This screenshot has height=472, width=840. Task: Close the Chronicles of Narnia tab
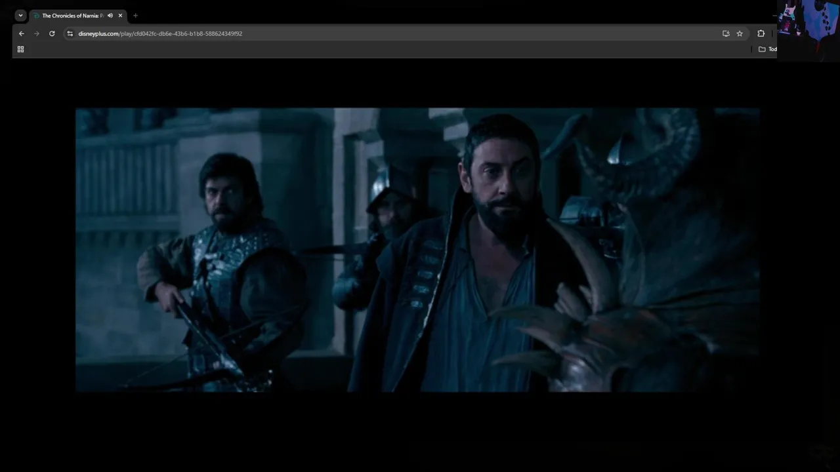click(120, 15)
